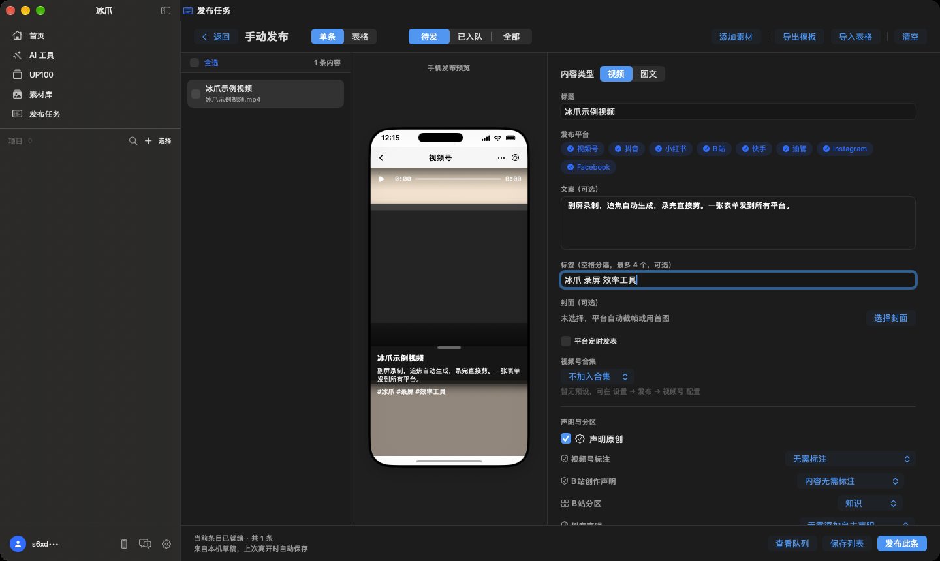Click the phone device icon in bottom bar
Viewport: 940px width, 561px height.
[124, 544]
